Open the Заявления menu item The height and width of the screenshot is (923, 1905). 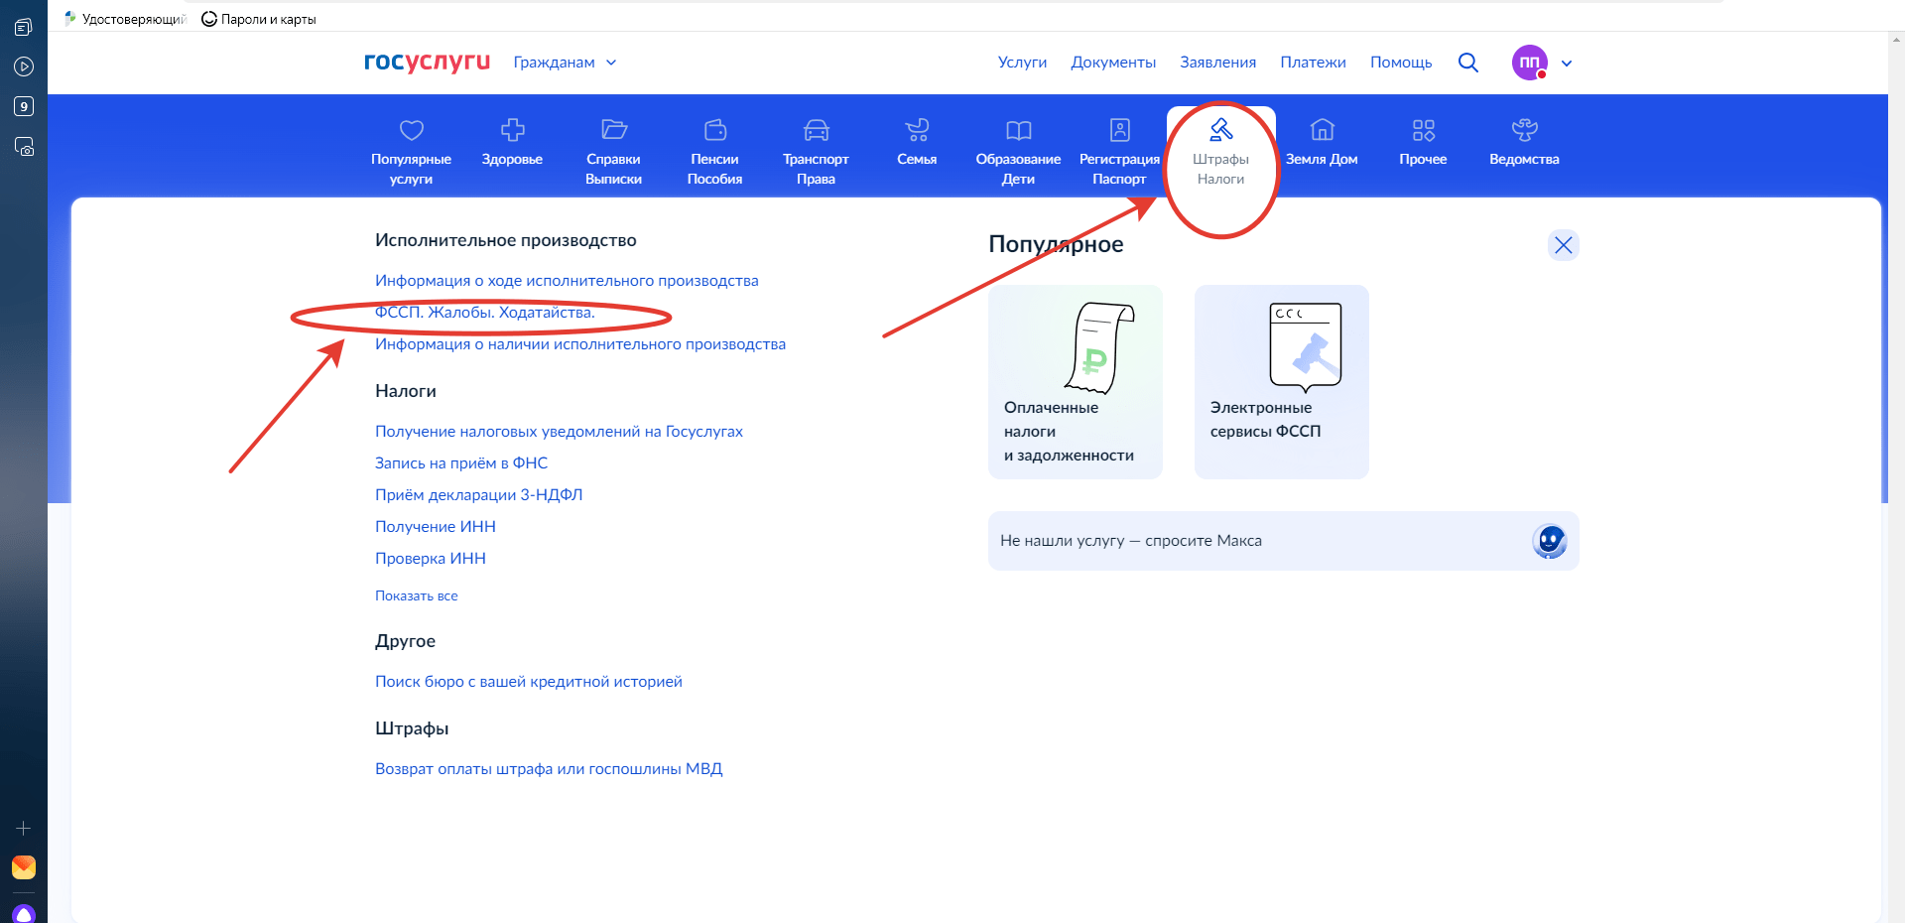point(1217,63)
